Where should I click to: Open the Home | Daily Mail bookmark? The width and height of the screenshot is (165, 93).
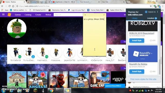pyautogui.click(x=96, y=10)
